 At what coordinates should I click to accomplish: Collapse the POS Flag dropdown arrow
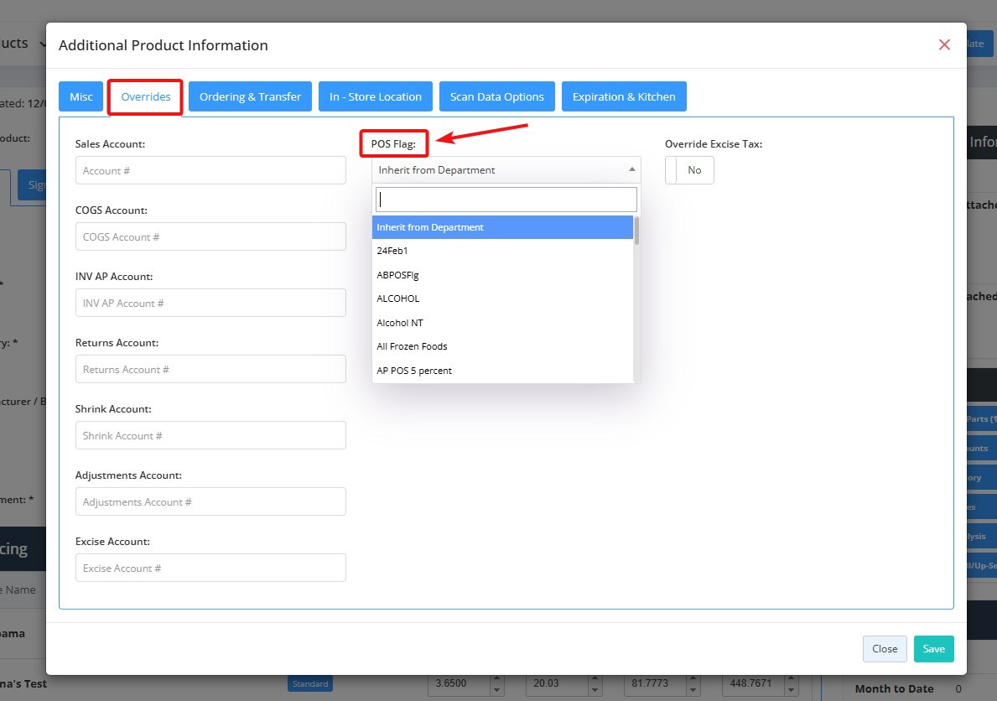point(631,170)
